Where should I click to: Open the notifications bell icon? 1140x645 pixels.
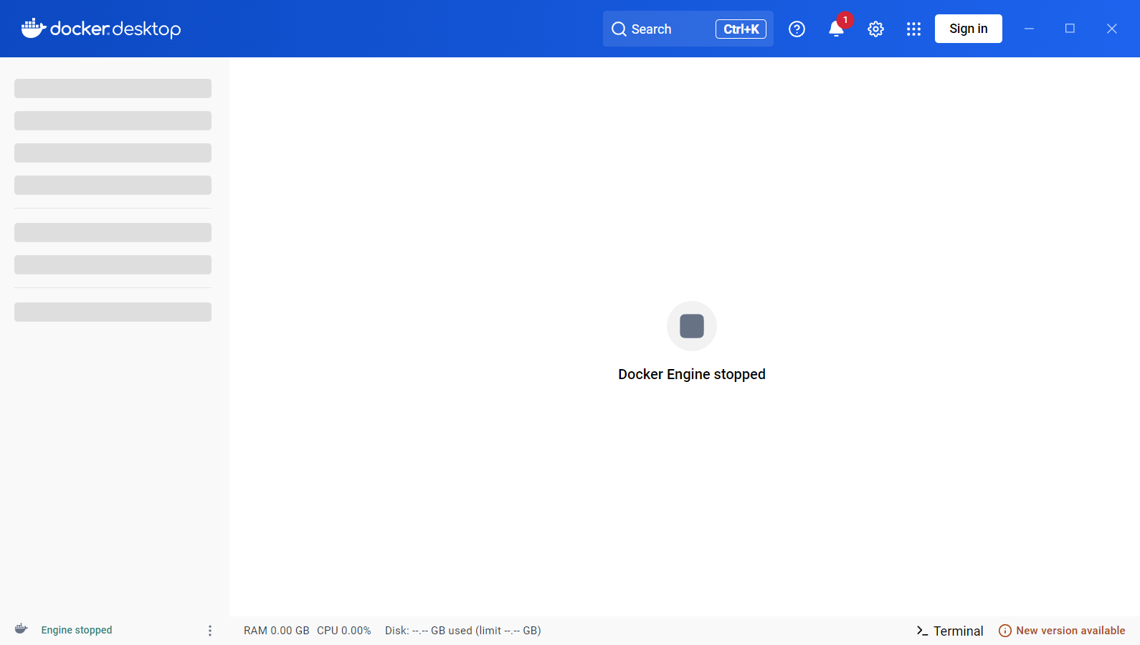click(836, 29)
